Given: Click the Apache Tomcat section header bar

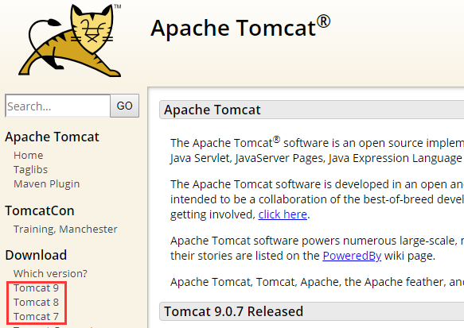Looking at the screenshot, I should click(312, 110).
